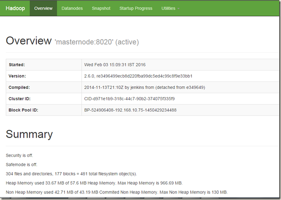The width and height of the screenshot is (281, 200).
Task: Click the 'masternode:8020' (active) subtitle
Action: 97,42
